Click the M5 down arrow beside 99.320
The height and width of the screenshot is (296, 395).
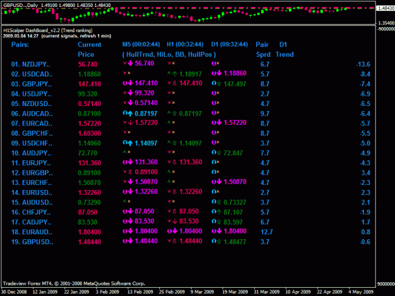click(x=130, y=93)
